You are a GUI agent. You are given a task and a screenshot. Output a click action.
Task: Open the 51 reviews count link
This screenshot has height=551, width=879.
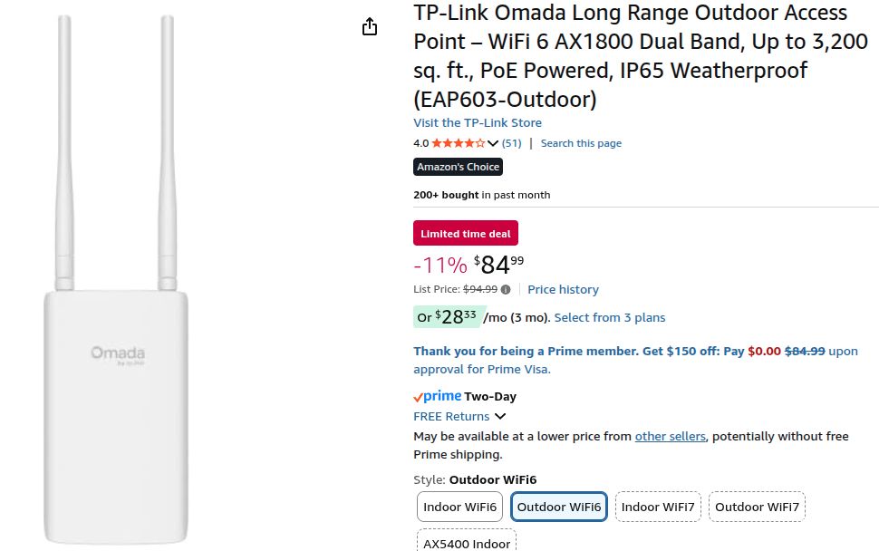click(511, 143)
